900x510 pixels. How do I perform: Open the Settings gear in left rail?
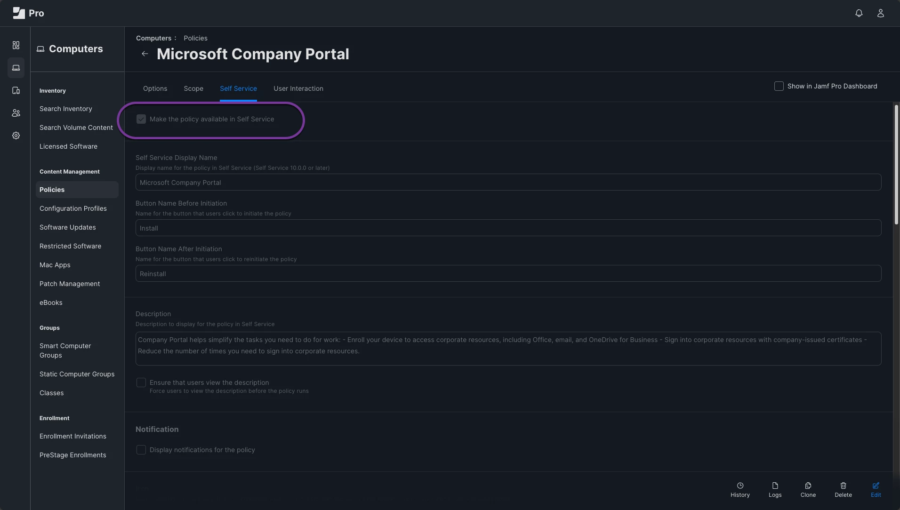(x=16, y=135)
